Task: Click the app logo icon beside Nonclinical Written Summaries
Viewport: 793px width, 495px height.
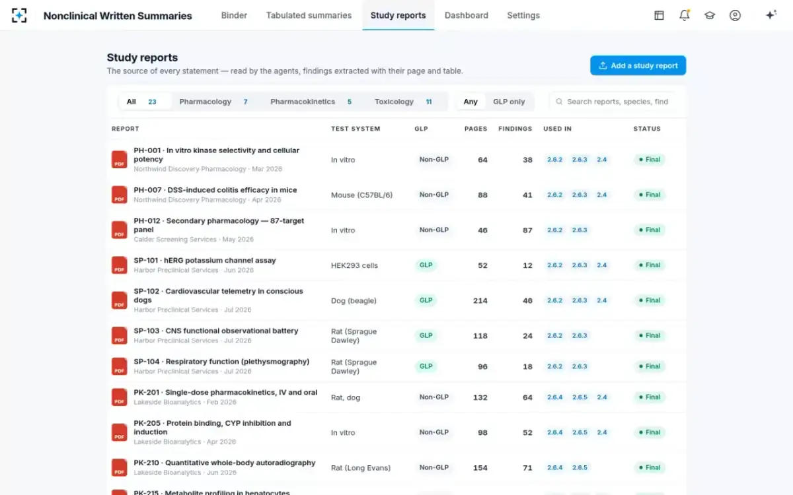Action: 19,15
